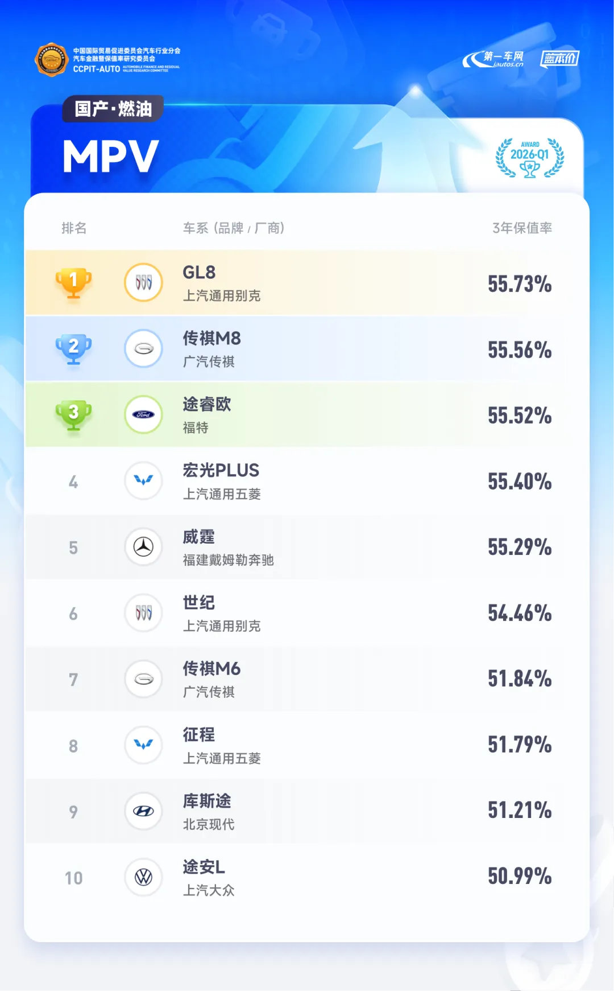Click the GAC Trumpchi logo beside 传祺M8
The image size is (614, 991).
143,348
